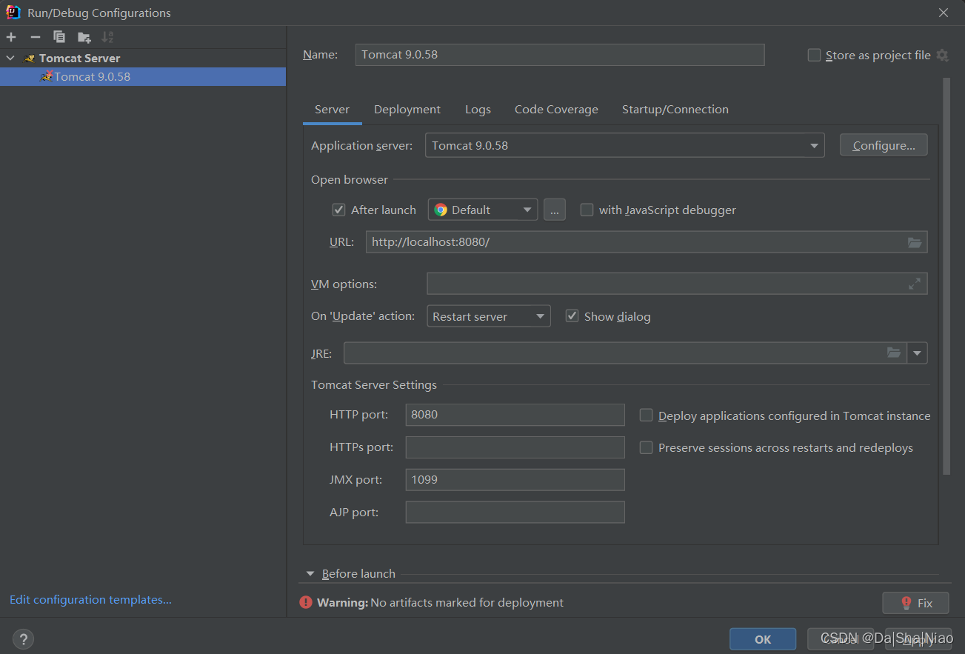This screenshot has width=965, height=654.
Task: Click the OK button
Action: coord(763,639)
